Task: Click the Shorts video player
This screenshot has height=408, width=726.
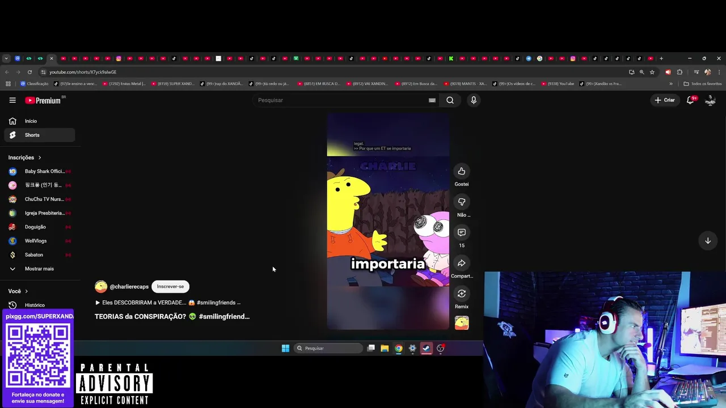Action: (x=388, y=221)
